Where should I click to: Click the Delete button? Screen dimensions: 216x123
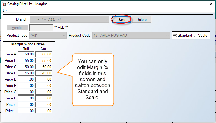click(142, 19)
